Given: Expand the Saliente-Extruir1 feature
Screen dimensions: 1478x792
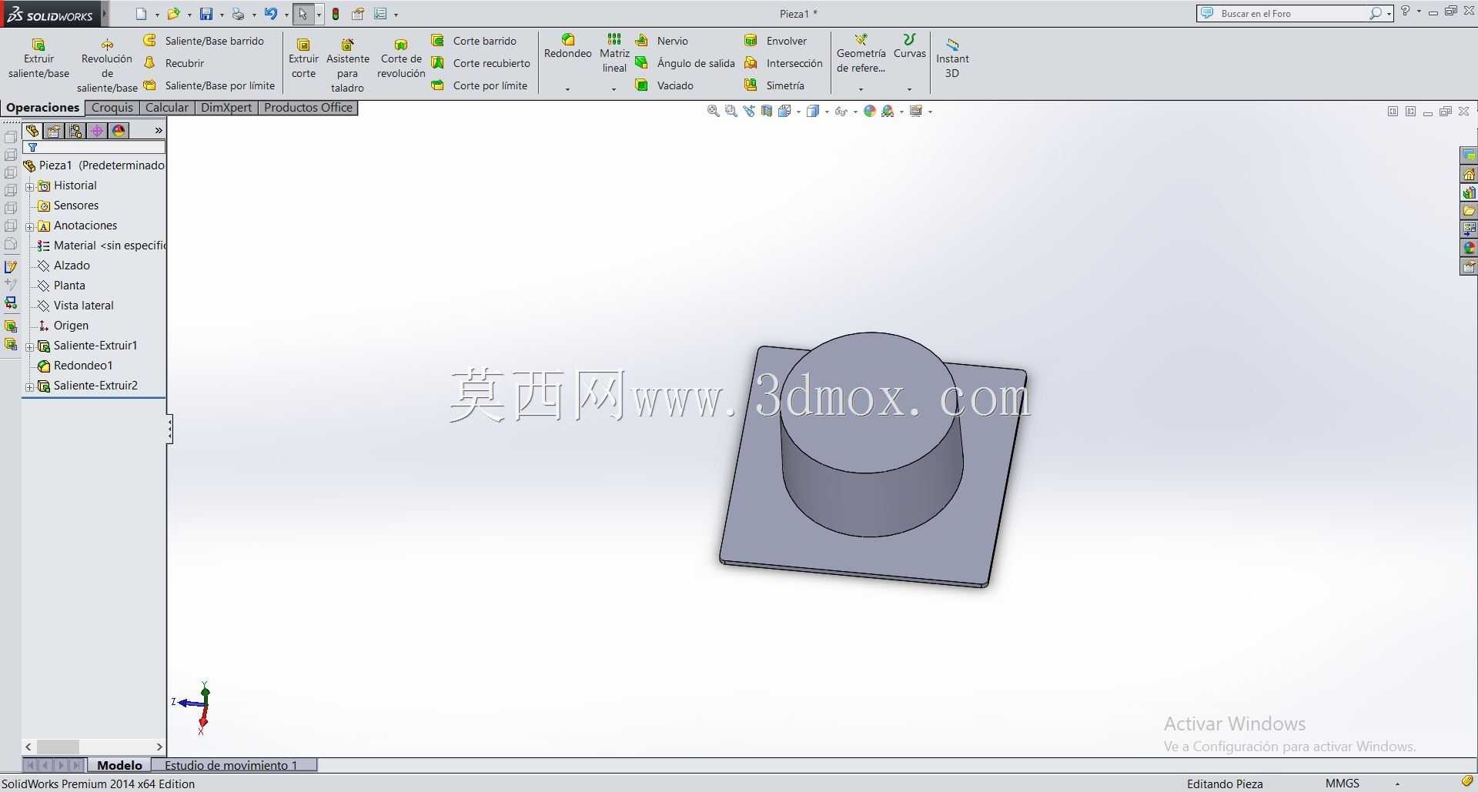Looking at the screenshot, I should click(x=29, y=346).
